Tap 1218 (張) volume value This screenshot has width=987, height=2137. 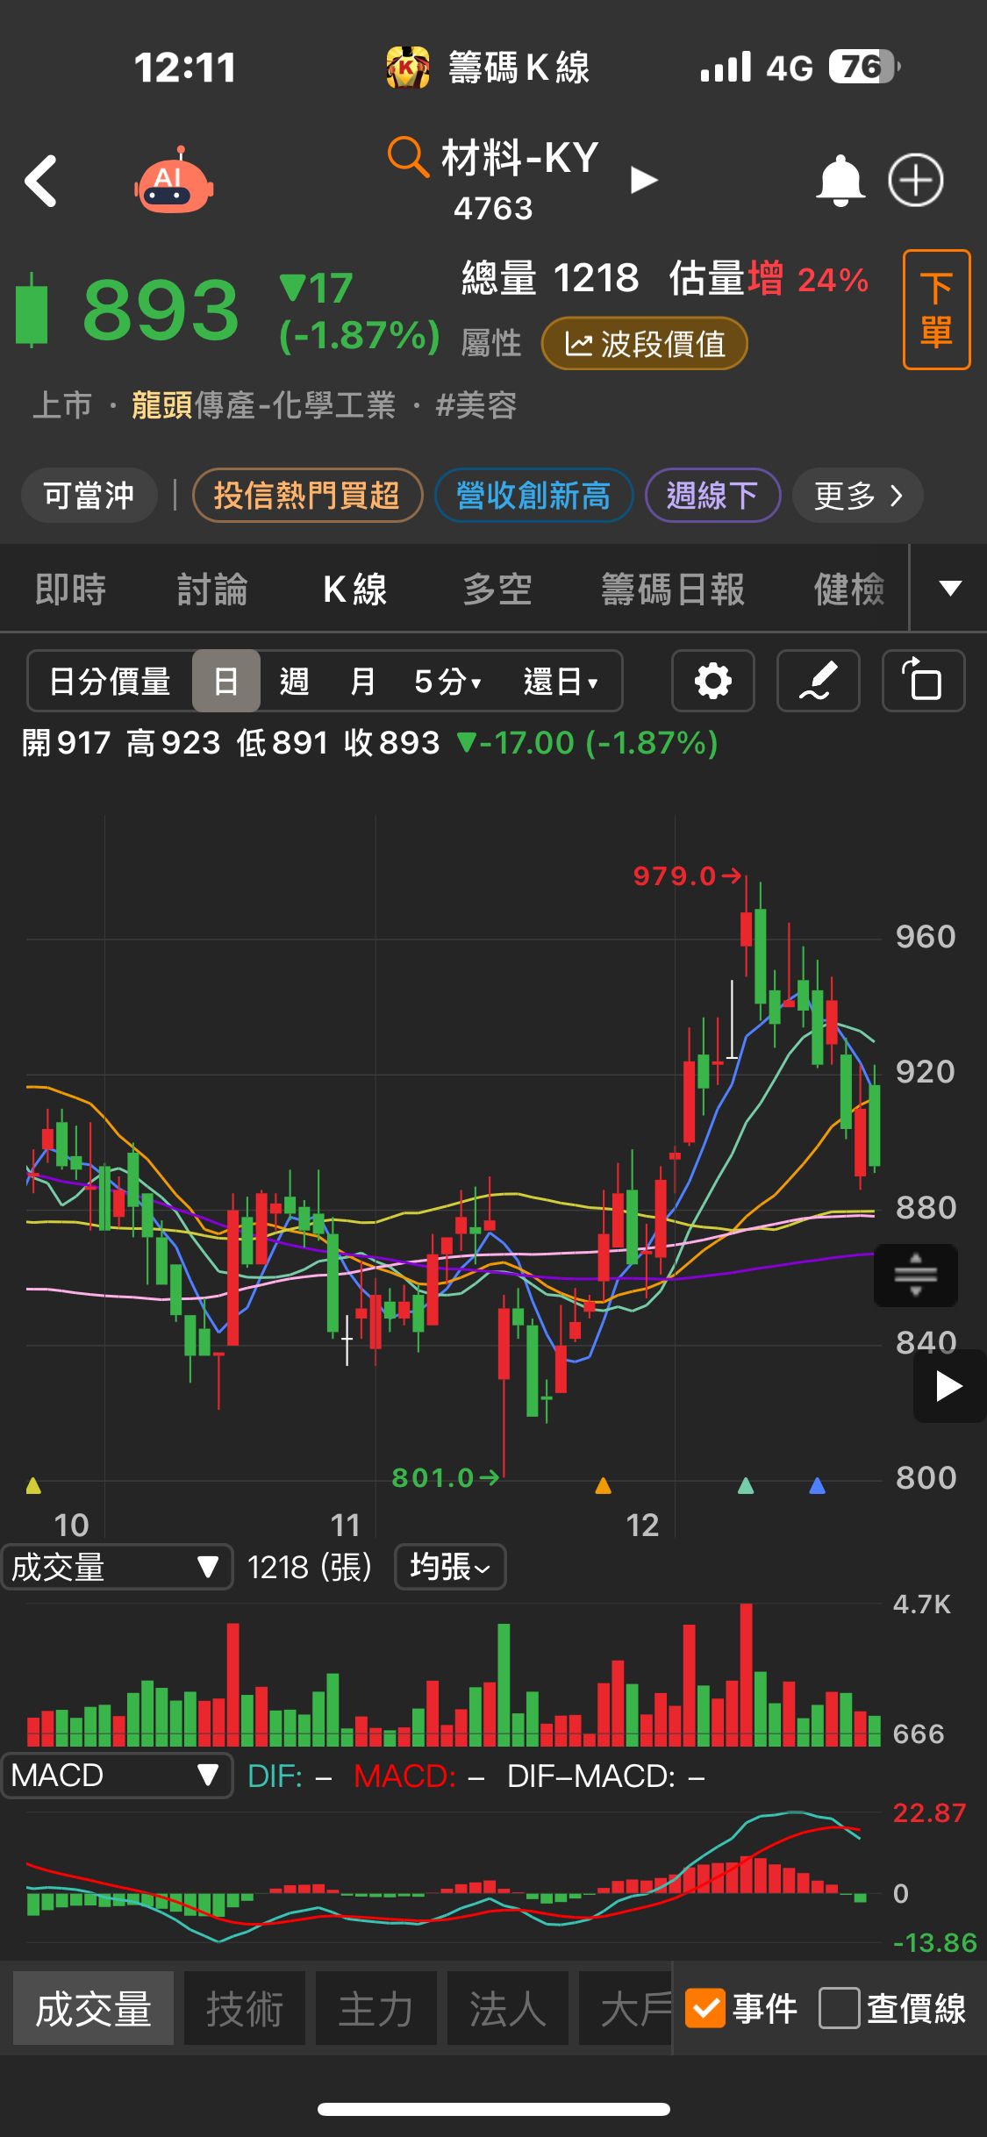tap(310, 1568)
